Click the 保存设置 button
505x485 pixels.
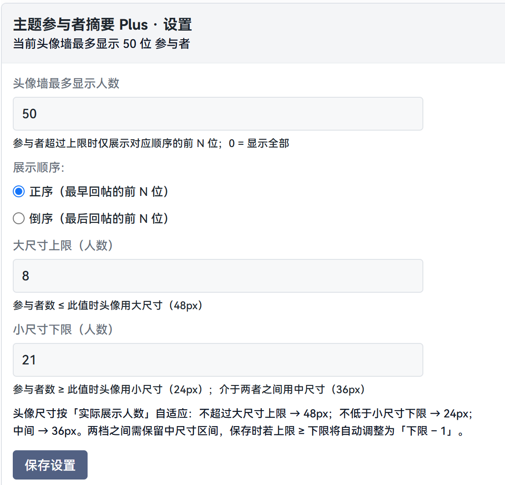tap(50, 465)
